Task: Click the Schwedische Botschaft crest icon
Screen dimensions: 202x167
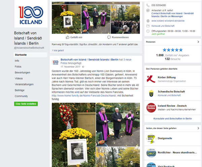Action: 151,93
